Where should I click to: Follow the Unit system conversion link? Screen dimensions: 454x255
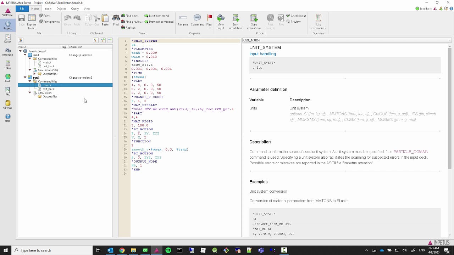click(268, 191)
